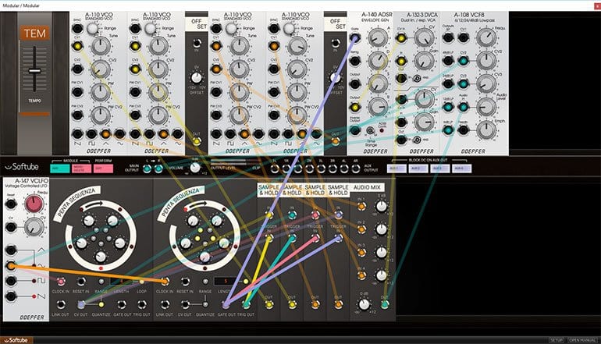
Task: Click the first VCO Range knob
Action: pos(92,28)
